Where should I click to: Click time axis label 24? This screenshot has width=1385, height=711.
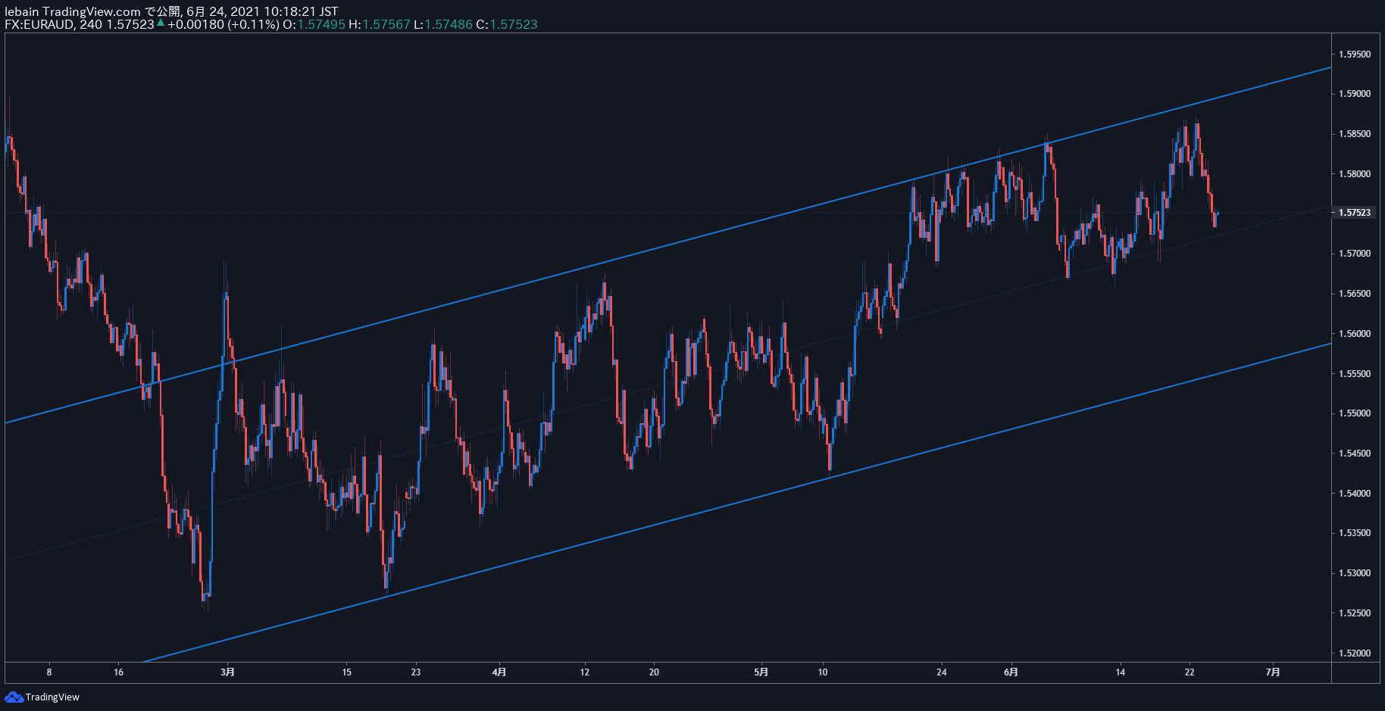942,672
